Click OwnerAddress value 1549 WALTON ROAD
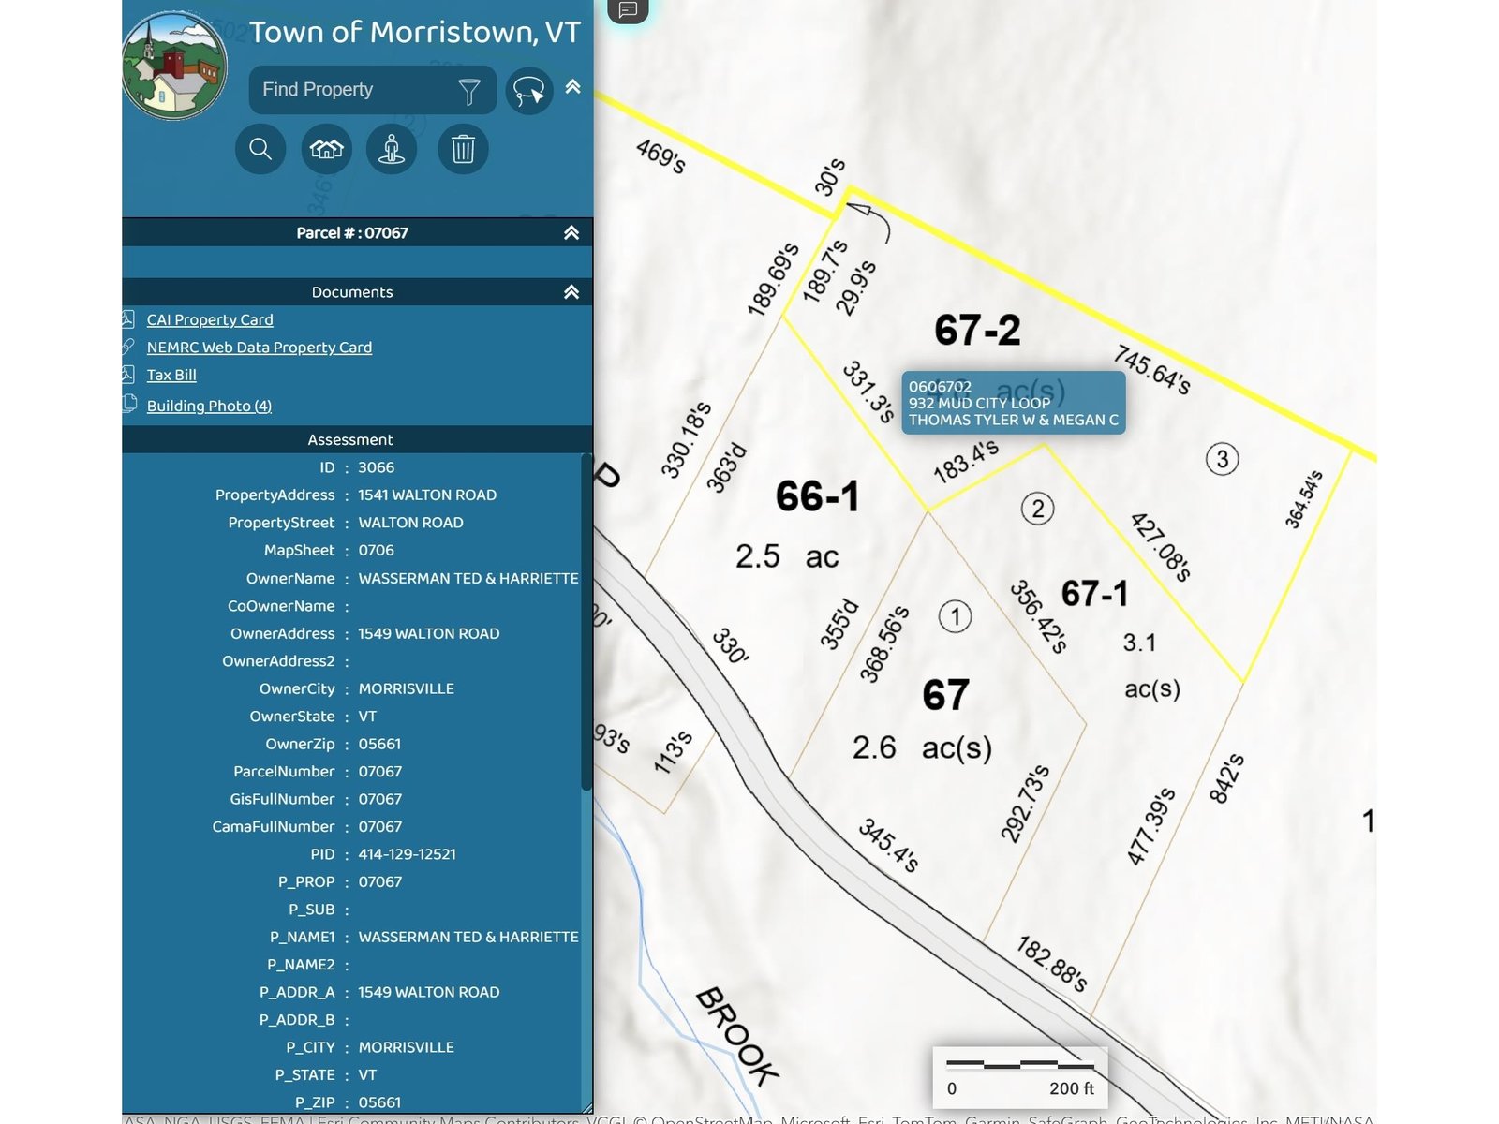This screenshot has height=1124, width=1499. 428,633
